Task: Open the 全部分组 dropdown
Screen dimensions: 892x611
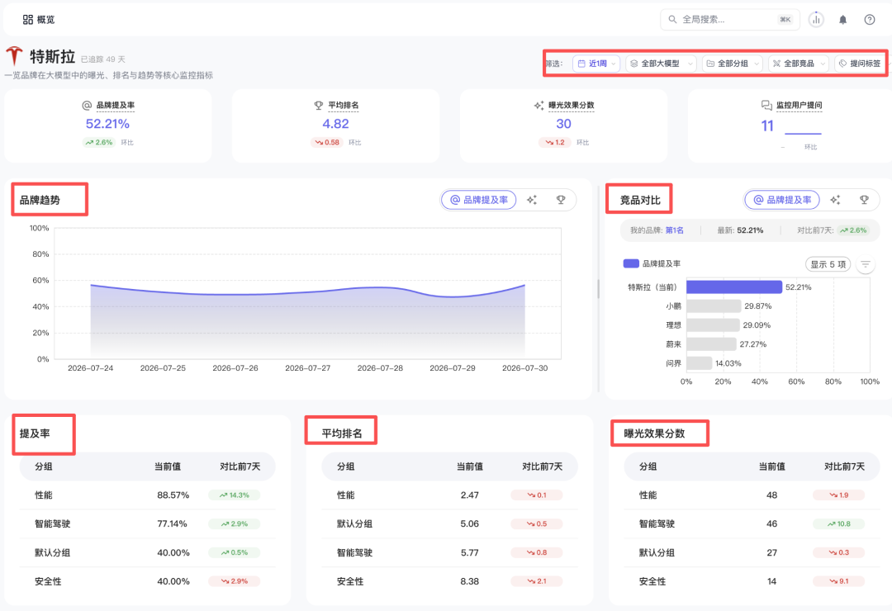Action: [733, 64]
